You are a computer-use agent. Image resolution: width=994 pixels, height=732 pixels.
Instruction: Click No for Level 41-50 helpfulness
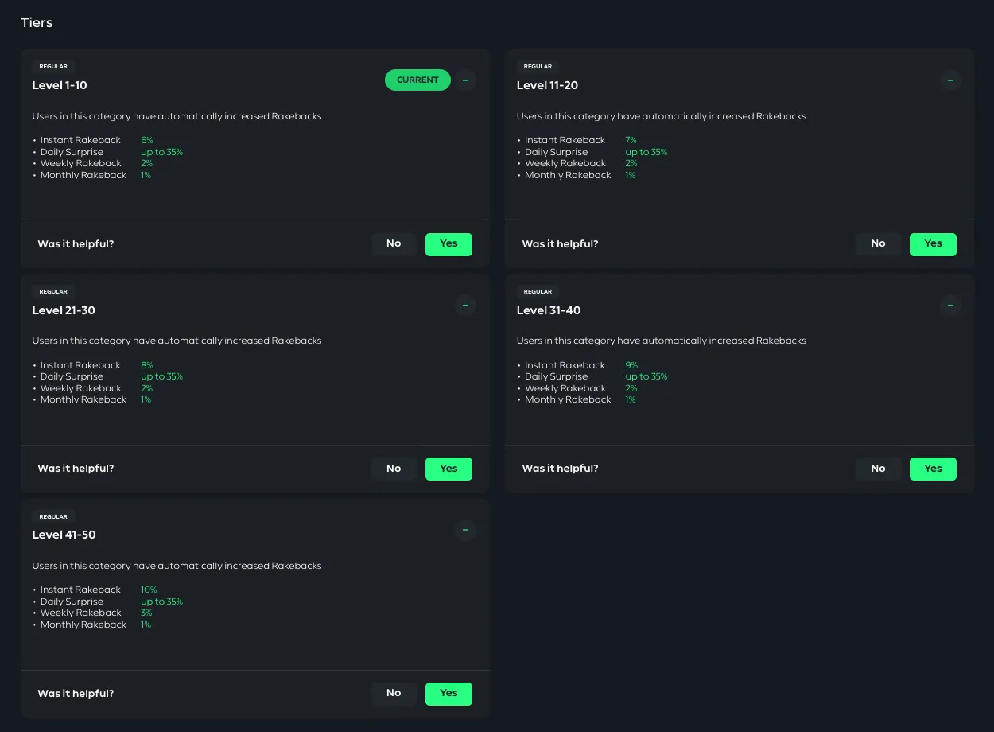click(x=394, y=693)
